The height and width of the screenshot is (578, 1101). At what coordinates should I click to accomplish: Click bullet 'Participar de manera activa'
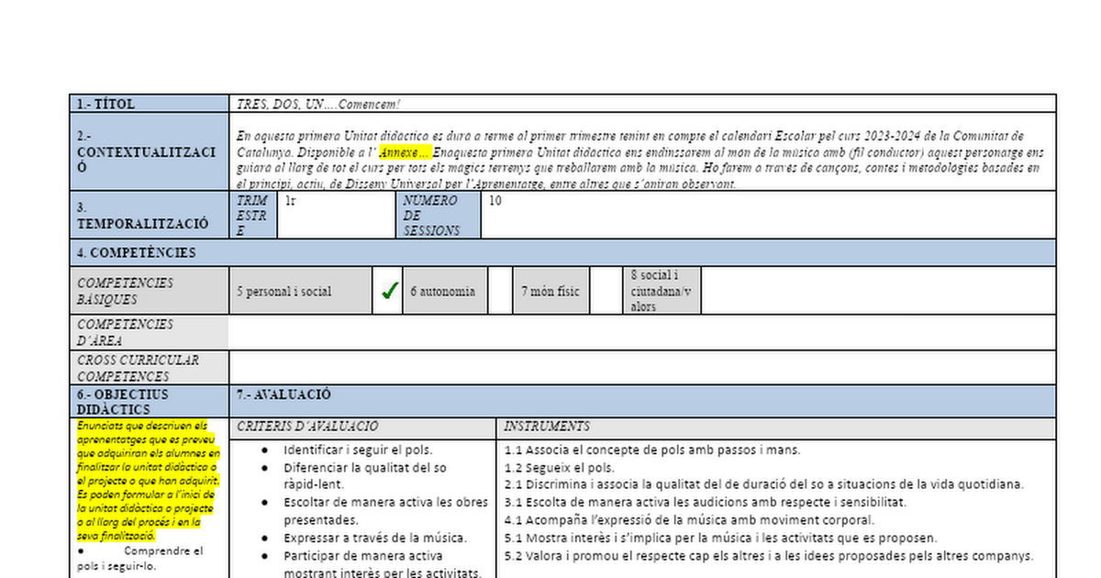pyautogui.click(x=383, y=564)
